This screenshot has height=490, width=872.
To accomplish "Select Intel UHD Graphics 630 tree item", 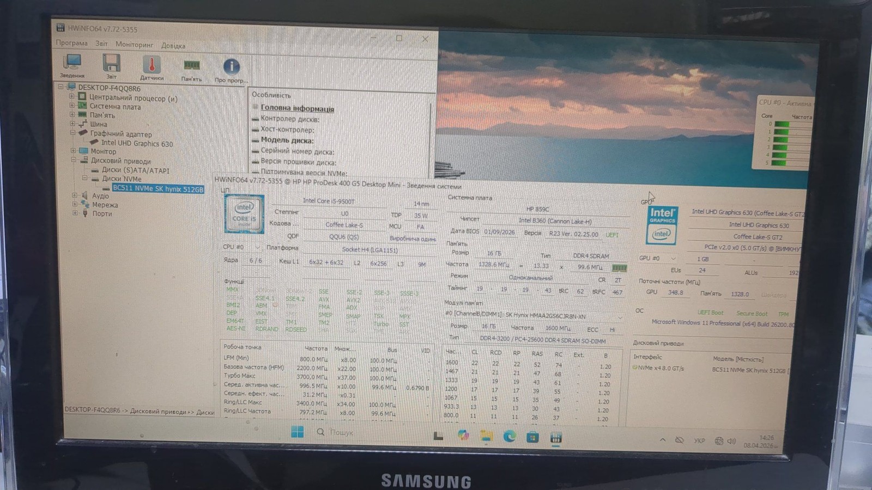I will [137, 144].
